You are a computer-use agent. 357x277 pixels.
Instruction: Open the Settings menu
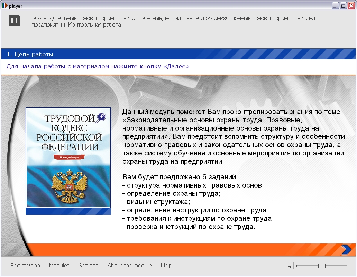88,265
